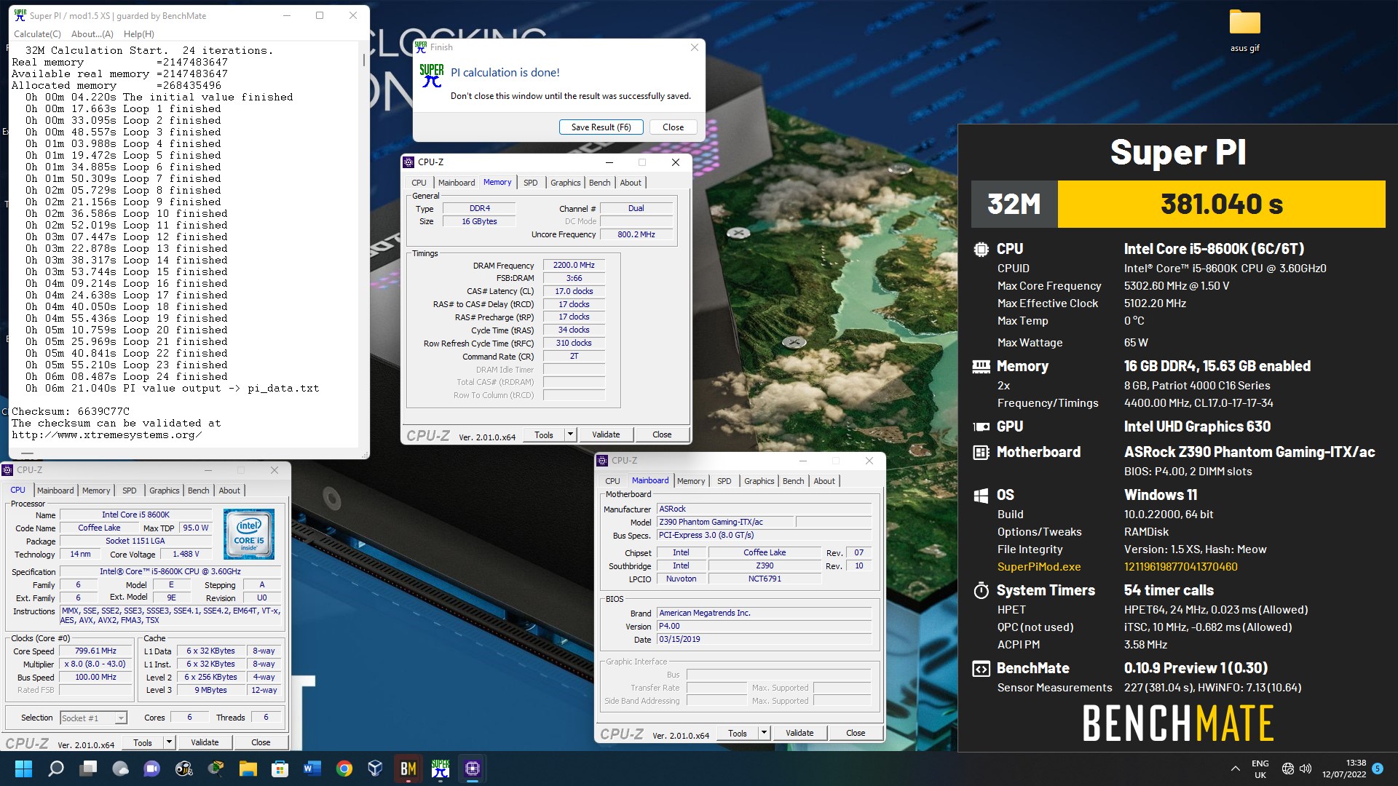This screenshot has height=786, width=1398.
Task: Click the Core Speed 799.61 MHz field
Action: click(x=95, y=651)
